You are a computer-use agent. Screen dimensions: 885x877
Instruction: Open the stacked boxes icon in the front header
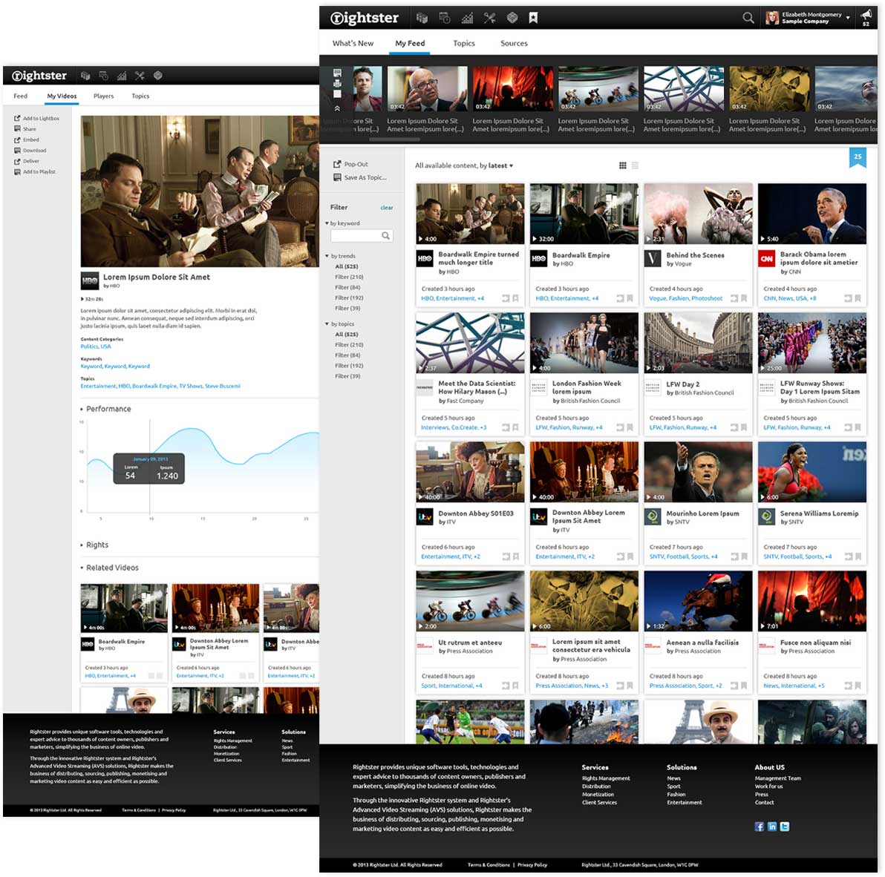[422, 18]
